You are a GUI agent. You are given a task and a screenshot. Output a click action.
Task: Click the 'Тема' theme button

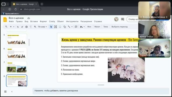(106, 27)
